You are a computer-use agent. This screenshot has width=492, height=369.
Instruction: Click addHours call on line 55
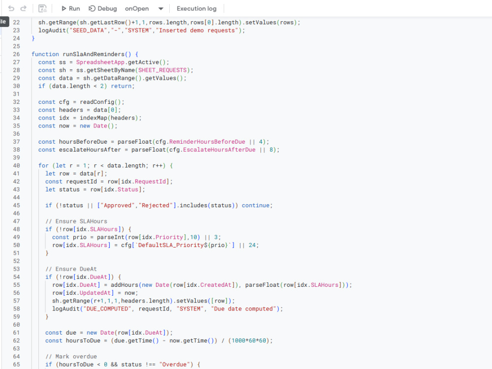tap(124, 285)
